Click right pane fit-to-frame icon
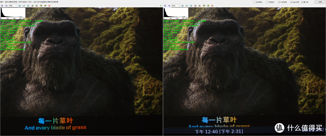 click(191, 6)
